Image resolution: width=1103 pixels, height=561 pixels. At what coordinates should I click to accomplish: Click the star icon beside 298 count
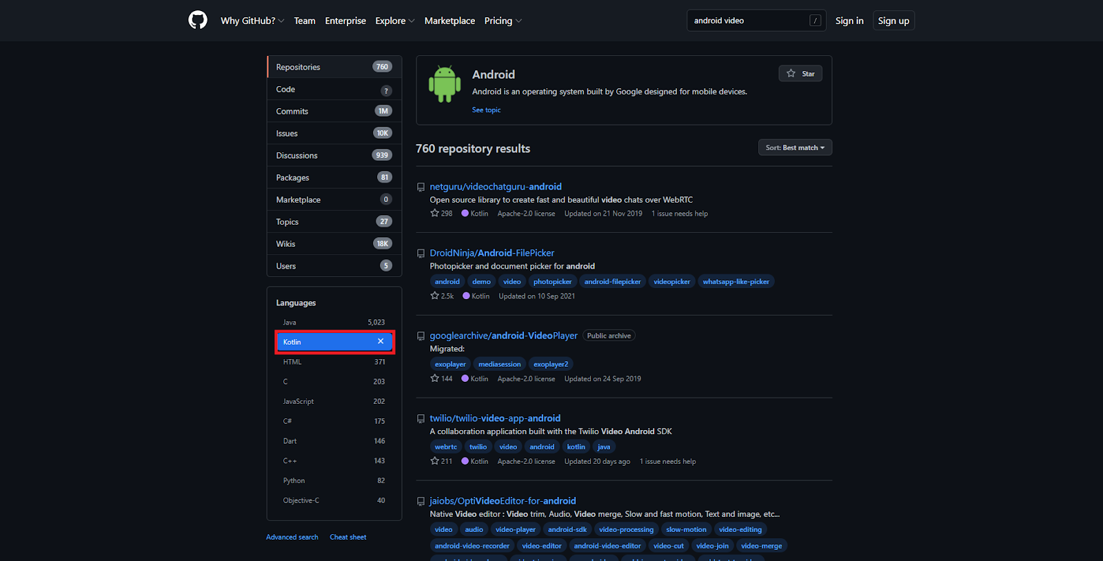[434, 213]
